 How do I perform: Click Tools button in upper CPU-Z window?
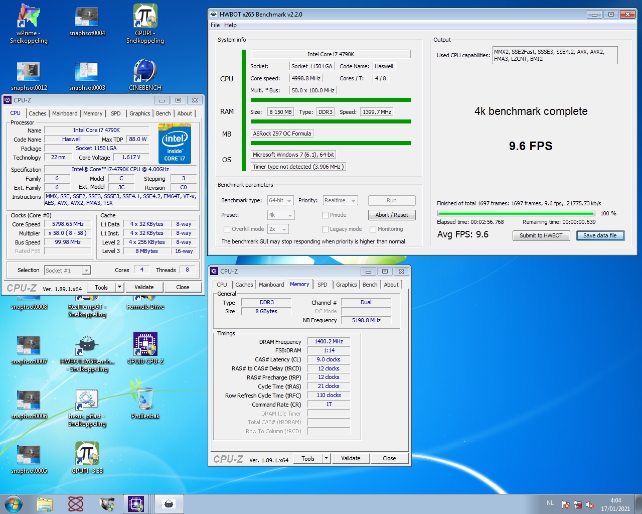[101, 287]
